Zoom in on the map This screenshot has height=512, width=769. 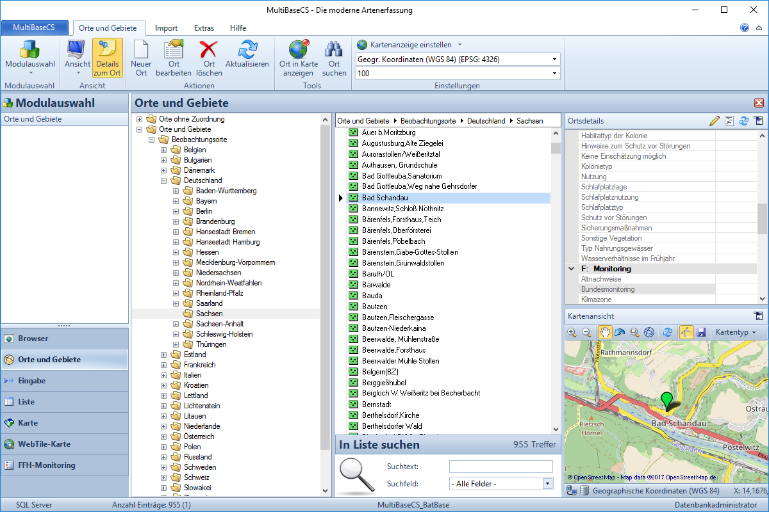[x=572, y=332]
